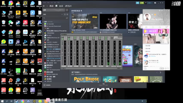Open the Steam menu in the title bar
The height and width of the screenshot is (103, 183).
coord(45,3)
